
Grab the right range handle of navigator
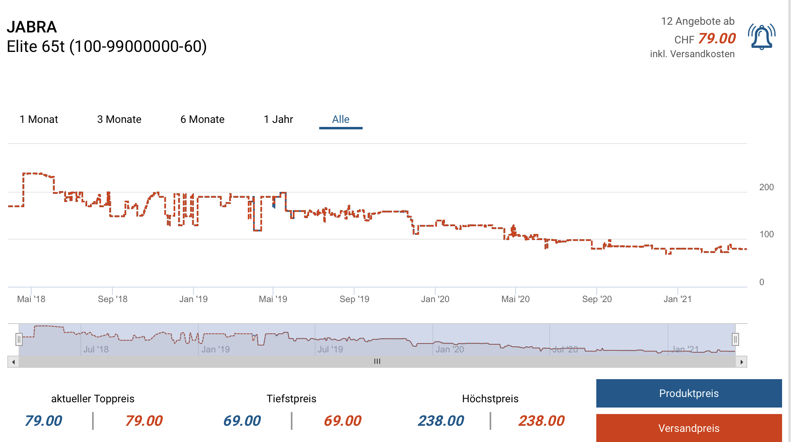[735, 339]
